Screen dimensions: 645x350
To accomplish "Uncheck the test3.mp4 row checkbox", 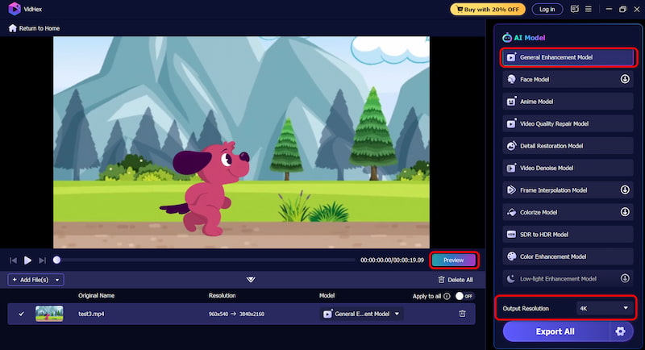I will point(21,314).
